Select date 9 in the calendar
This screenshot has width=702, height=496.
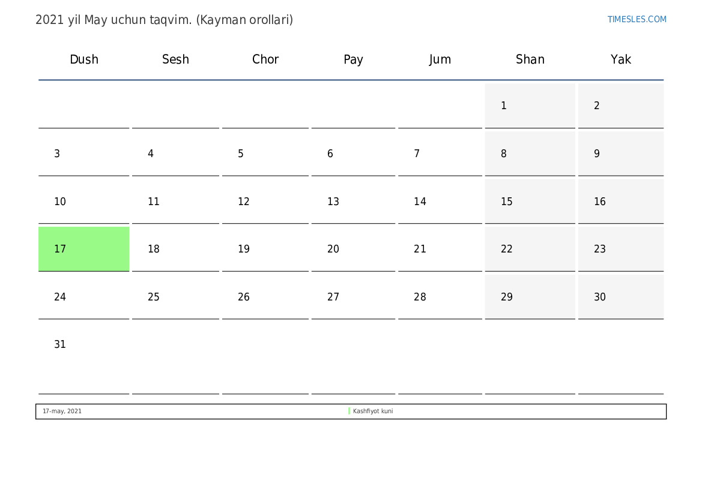pyautogui.click(x=621, y=154)
